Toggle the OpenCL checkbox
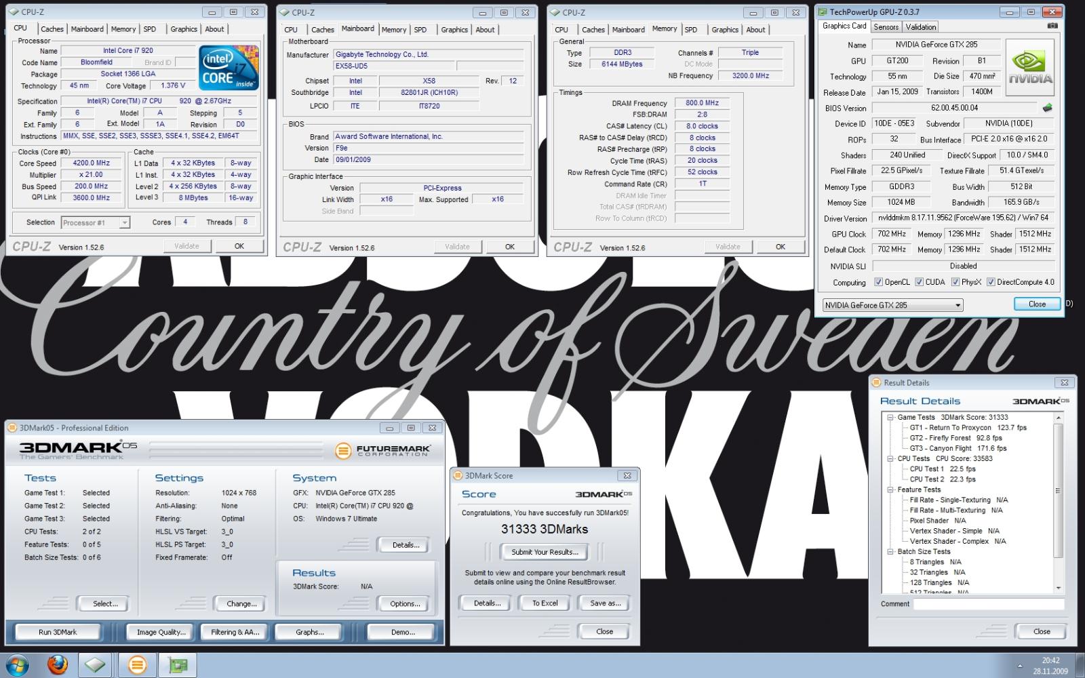Screen dimensions: 1085x678 [879, 282]
